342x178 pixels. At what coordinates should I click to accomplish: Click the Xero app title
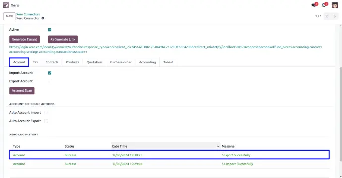[x=15, y=5]
